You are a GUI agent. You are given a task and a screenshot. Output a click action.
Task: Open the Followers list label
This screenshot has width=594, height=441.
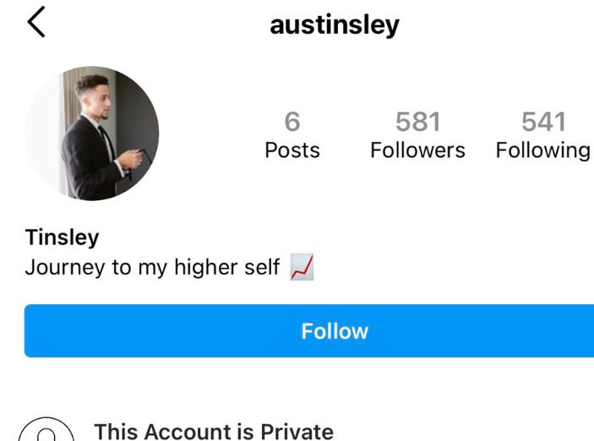[418, 150]
